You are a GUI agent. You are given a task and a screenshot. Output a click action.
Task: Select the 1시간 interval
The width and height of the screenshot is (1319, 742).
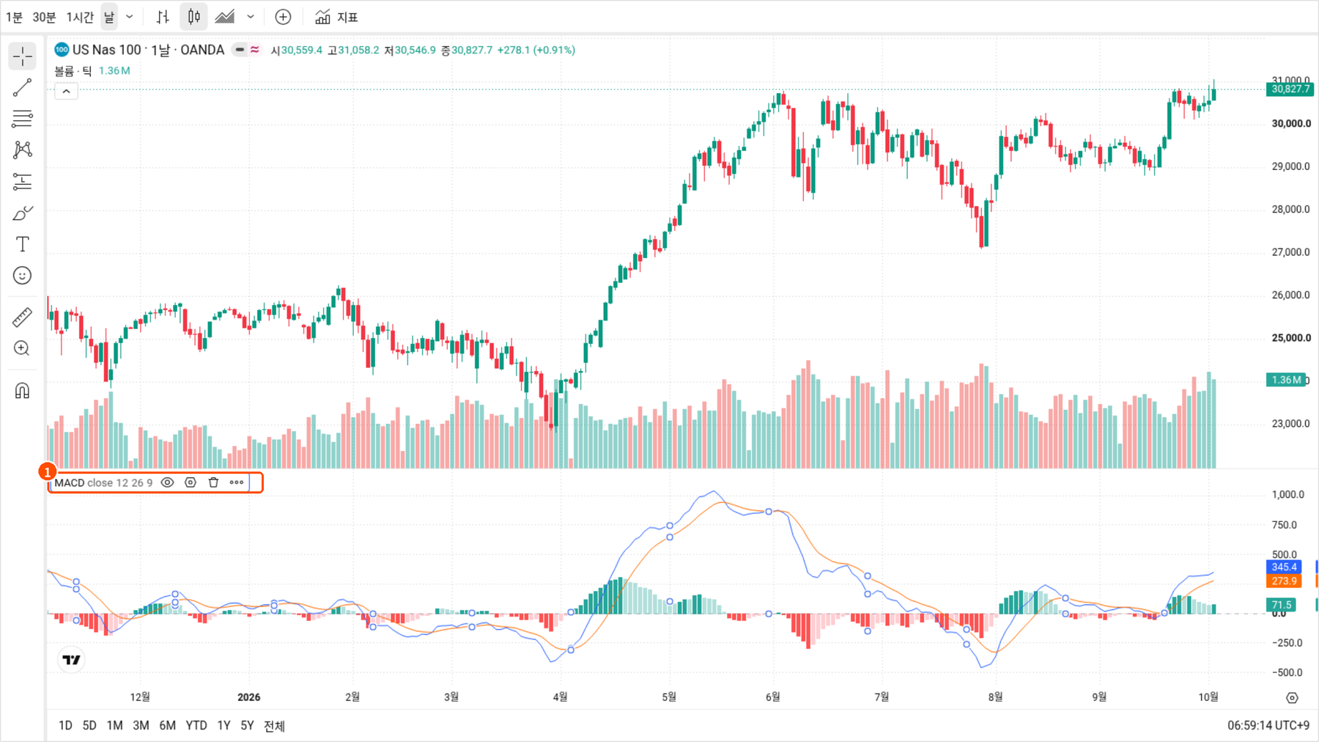pyautogui.click(x=80, y=17)
